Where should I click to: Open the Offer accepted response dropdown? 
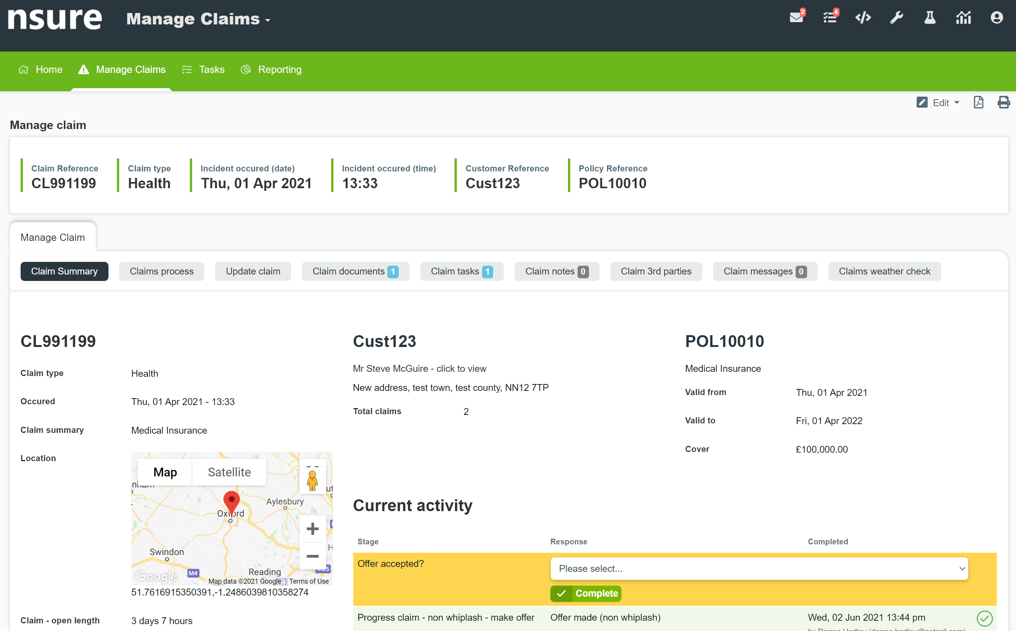[x=759, y=568]
